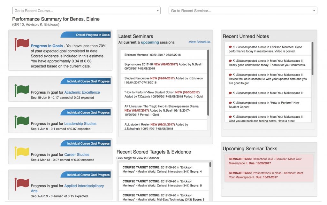
Task: Open the note 'Really good contribution today!'
Action: pyautogui.click(x=268, y=63)
